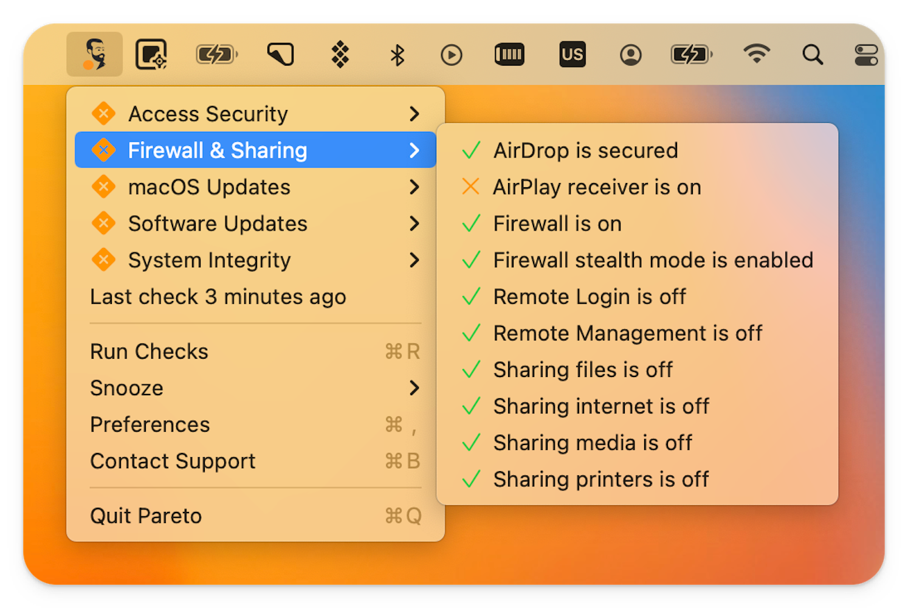Open the Pareto Security menu bar icon
This screenshot has width=908, height=608.
tap(94, 54)
